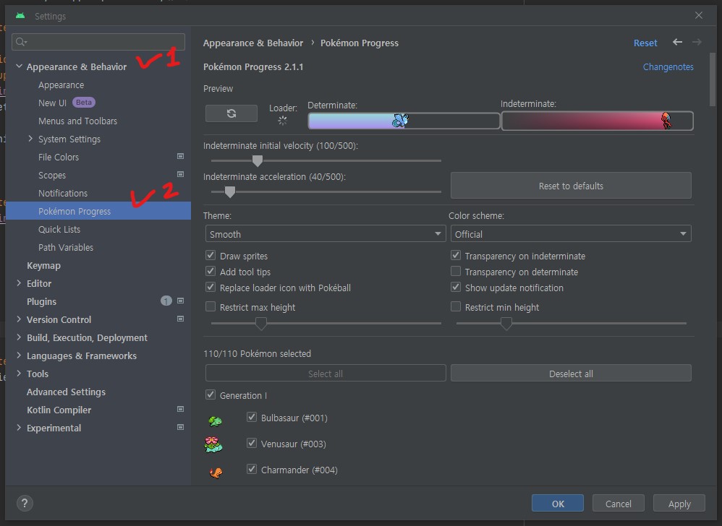Image resolution: width=722 pixels, height=526 pixels.
Task: Click the search magnifier icon
Action: [x=21, y=42]
